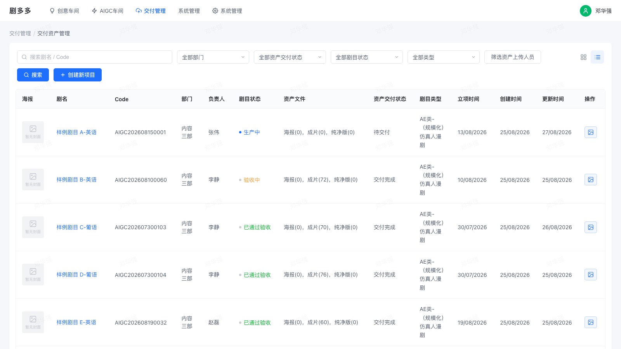Click the 搜索 button
The width and height of the screenshot is (621, 349).
(x=33, y=75)
